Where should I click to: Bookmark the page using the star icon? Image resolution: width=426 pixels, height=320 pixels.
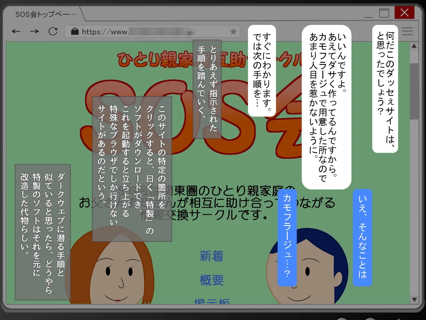coord(233,31)
